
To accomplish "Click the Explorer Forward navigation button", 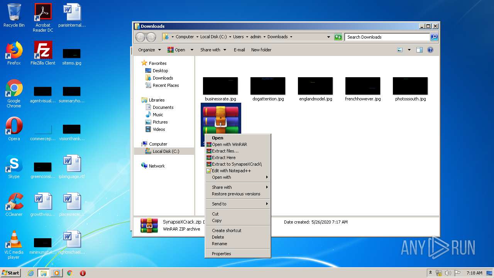I will pos(151,37).
